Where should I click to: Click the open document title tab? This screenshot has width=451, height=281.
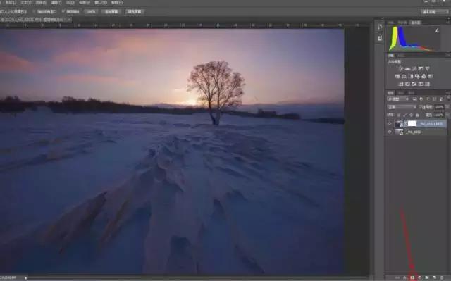point(35,20)
